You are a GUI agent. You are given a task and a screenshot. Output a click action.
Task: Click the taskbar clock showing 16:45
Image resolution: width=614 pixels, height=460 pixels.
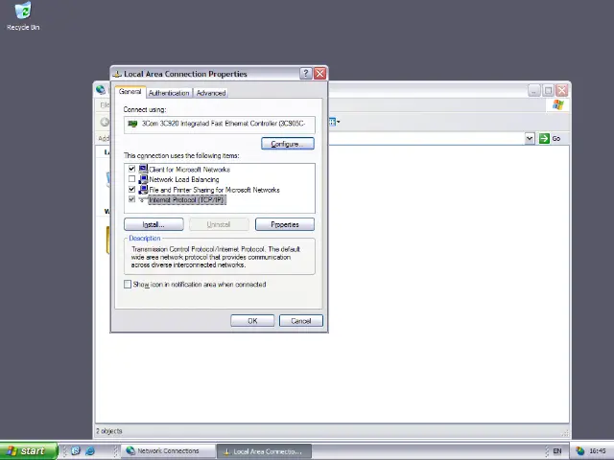[x=598, y=451]
